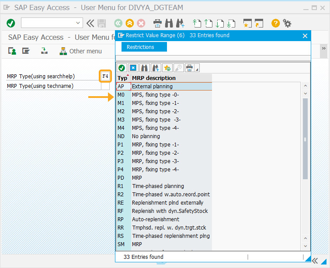The image size is (330, 268).
Task: Click the blue Close X in dialog toolbar
Action: [x=133, y=68]
